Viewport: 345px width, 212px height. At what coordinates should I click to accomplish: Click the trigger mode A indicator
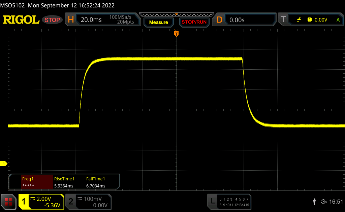(338, 20)
